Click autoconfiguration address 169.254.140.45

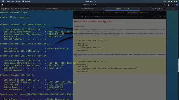[x=56, y=34]
